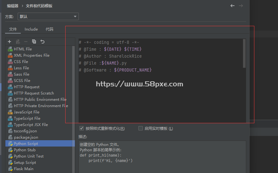Click the Copy Template icon
Image resolution: width=278 pixels, height=173 pixels.
(x=34, y=42)
